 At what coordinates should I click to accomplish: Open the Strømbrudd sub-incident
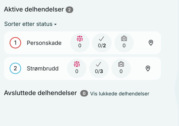43,68
